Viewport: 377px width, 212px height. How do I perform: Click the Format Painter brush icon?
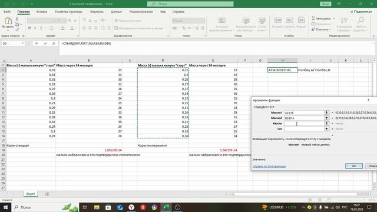point(17,30)
